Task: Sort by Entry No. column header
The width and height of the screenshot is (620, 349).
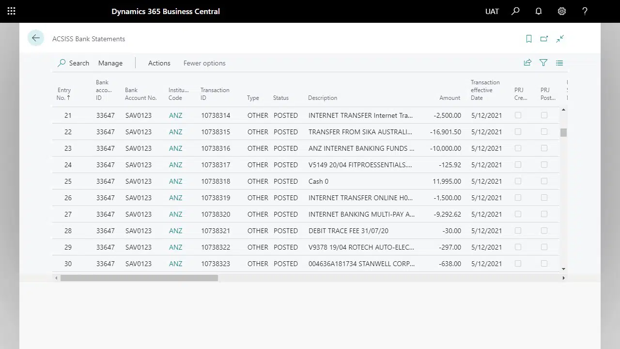Action: click(x=64, y=94)
